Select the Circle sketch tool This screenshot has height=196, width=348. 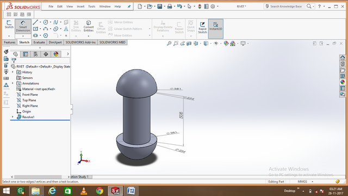[x=46, y=22]
